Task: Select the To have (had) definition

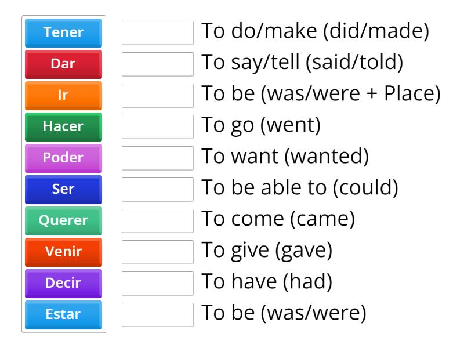Action: pyautogui.click(x=267, y=284)
